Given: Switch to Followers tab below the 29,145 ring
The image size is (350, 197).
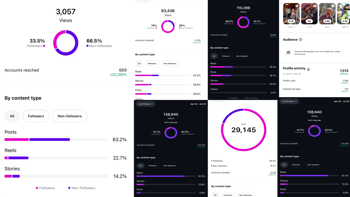Looking at the screenshot, I should (228, 195).
